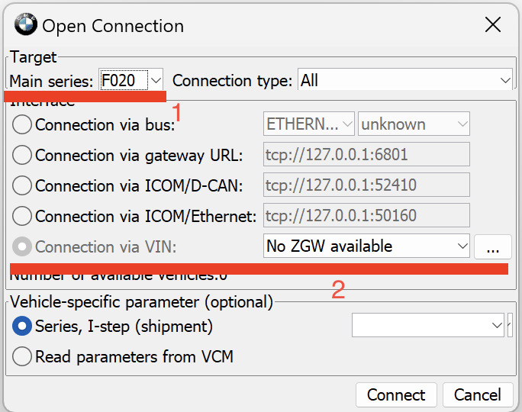Open the ETHERNET bus type dropdown
This screenshot has height=412, width=522.
309,124
